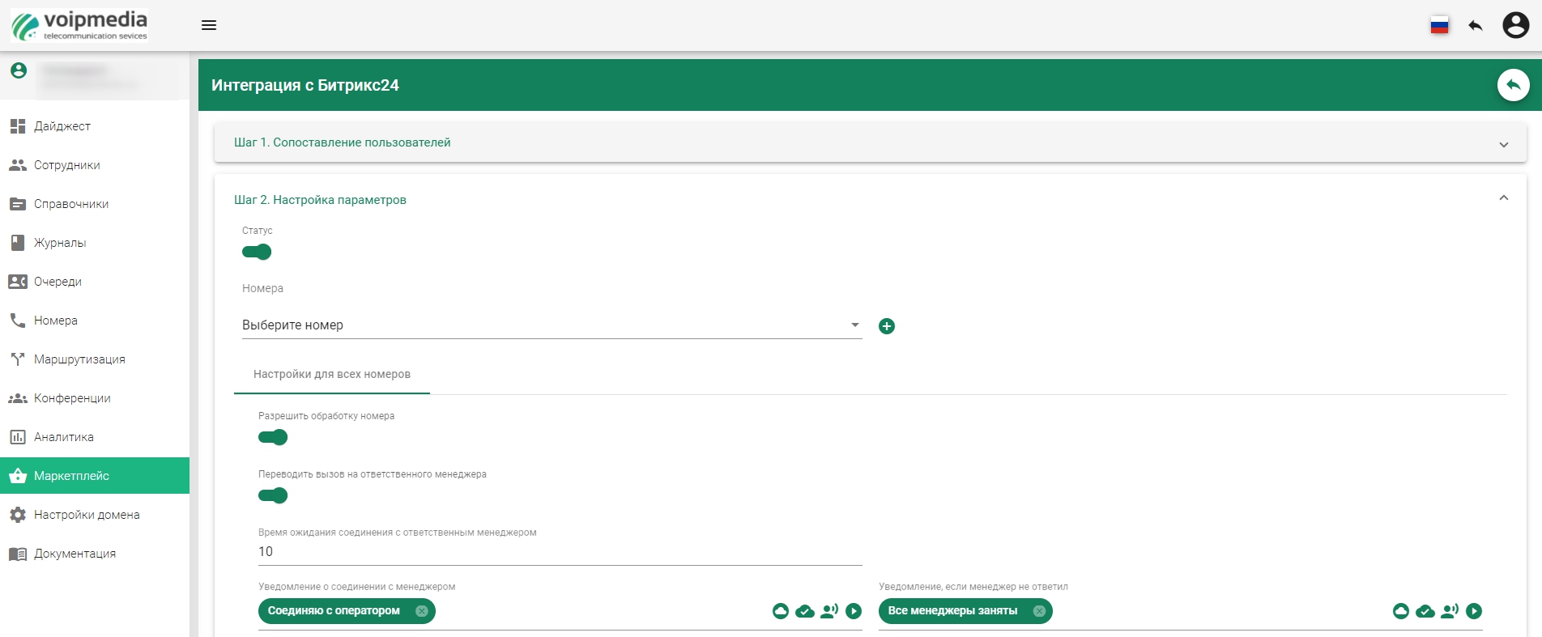Open the 'Выберите номер' dropdown

click(552, 325)
